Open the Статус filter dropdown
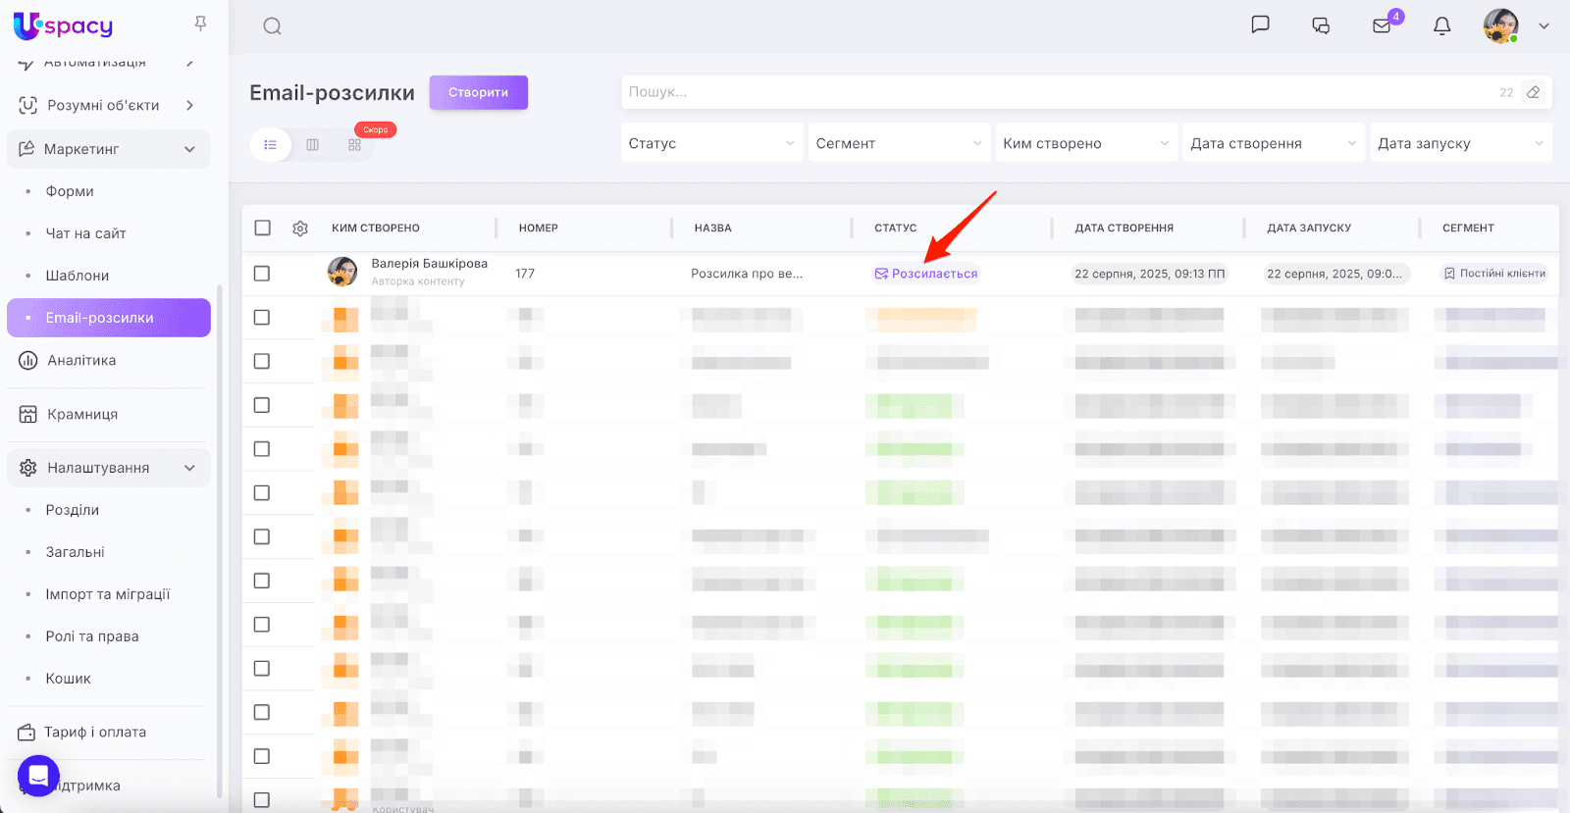The image size is (1570, 813). pyautogui.click(x=711, y=143)
